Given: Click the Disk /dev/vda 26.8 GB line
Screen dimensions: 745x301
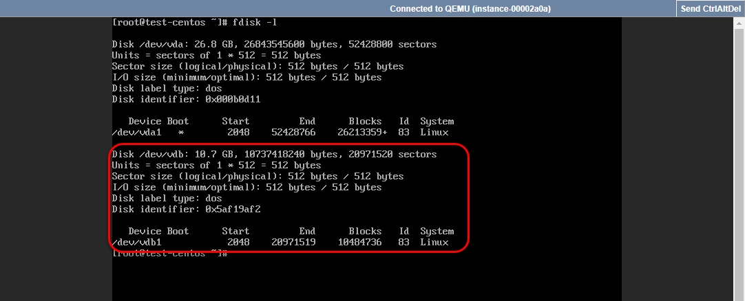Looking at the screenshot, I should click(274, 44).
